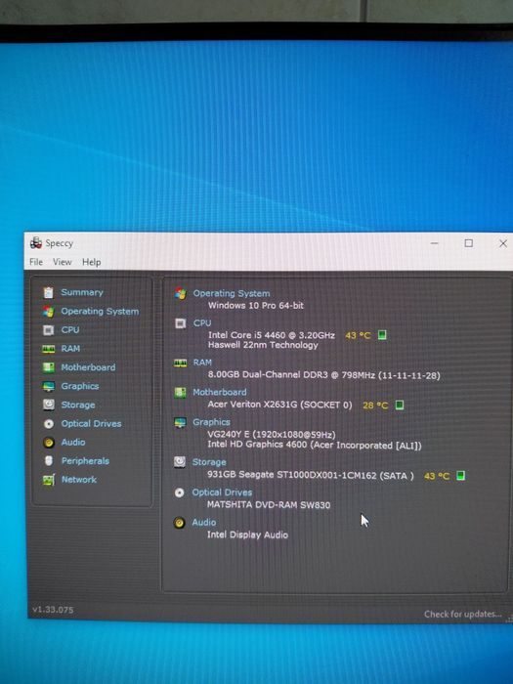Open the View menu

pyautogui.click(x=62, y=262)
